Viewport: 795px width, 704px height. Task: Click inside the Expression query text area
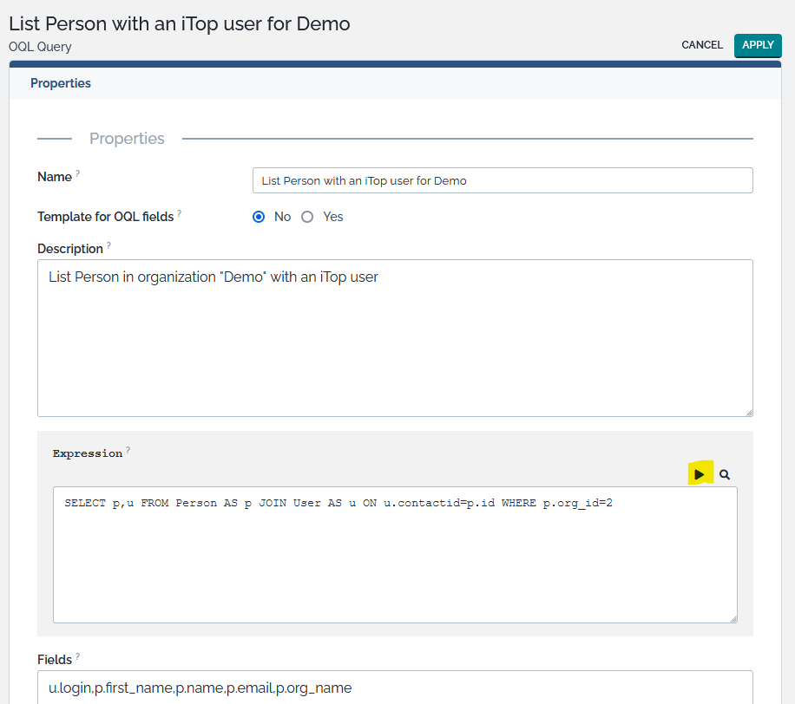[395, 555]
